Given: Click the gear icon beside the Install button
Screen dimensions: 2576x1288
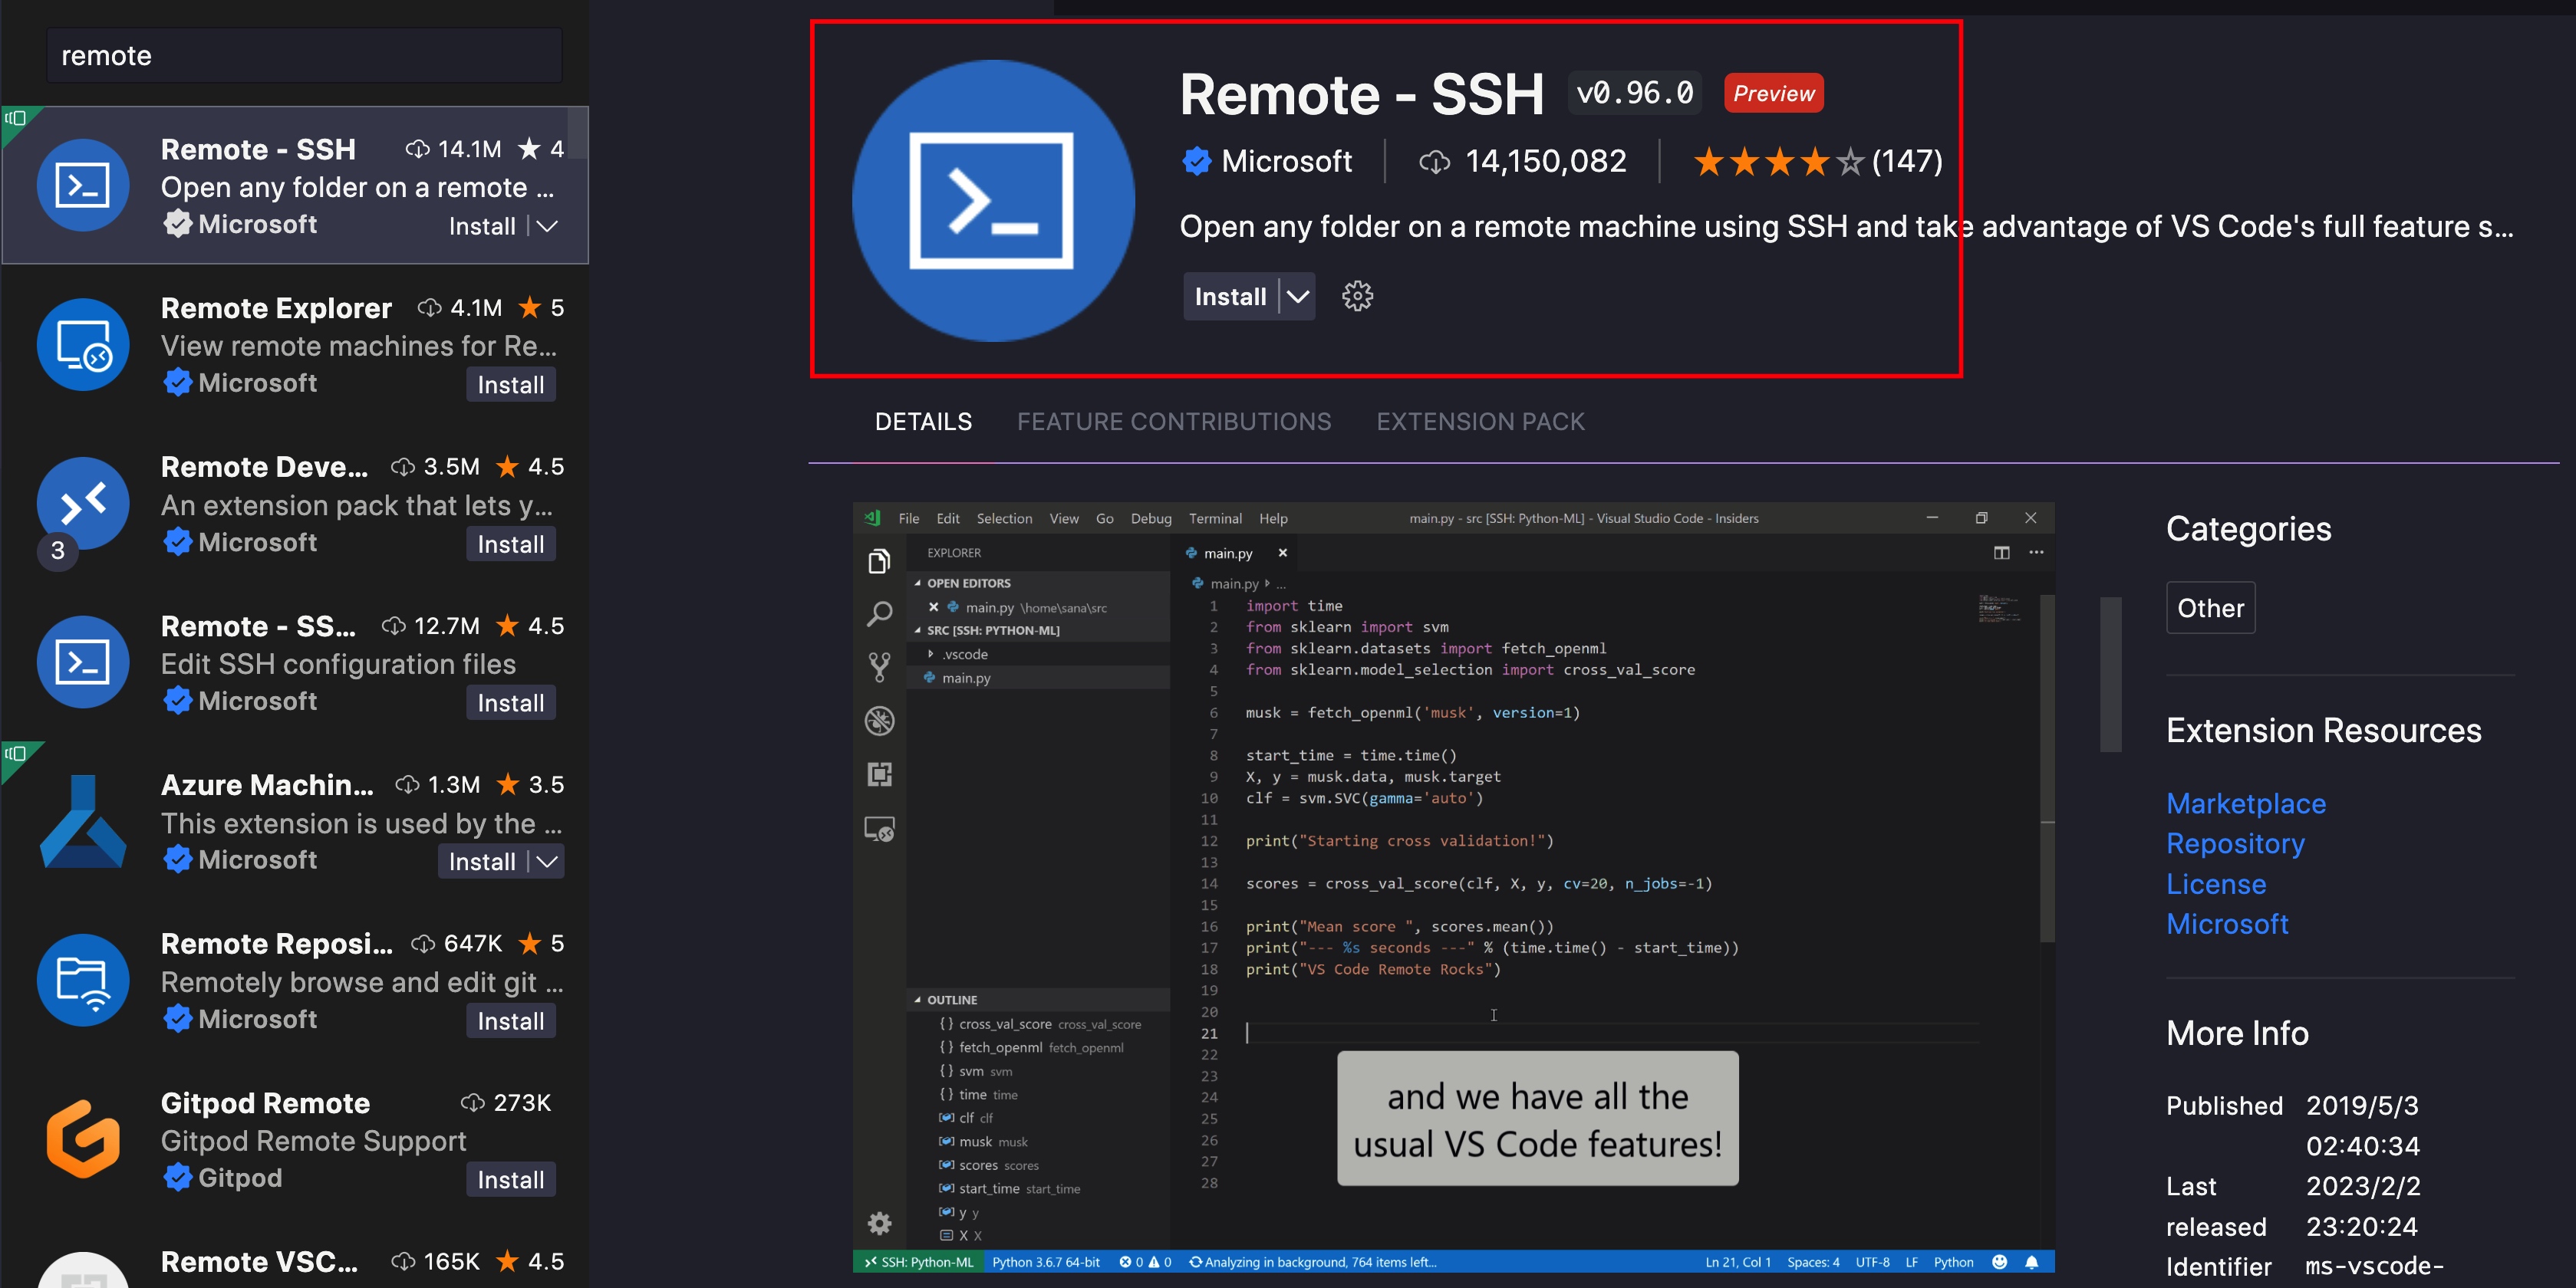Looking at the screenshot, I should [1357, 296].
